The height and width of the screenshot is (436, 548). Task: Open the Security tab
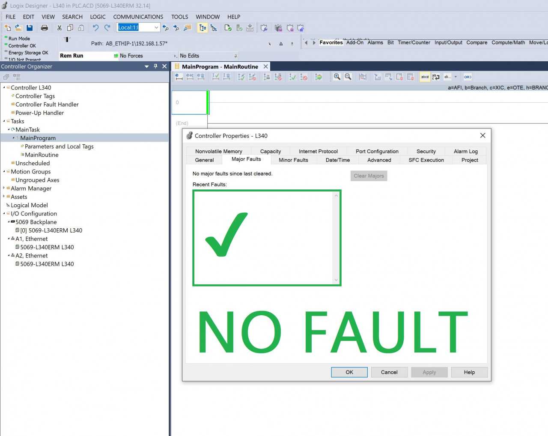click(426, 151)
